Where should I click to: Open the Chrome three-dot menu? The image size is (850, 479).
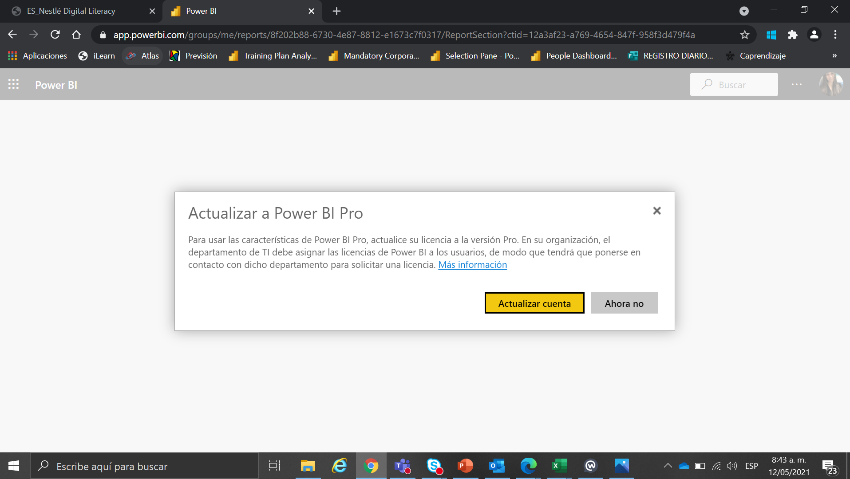pyautogui.click(x=835, y=35)
